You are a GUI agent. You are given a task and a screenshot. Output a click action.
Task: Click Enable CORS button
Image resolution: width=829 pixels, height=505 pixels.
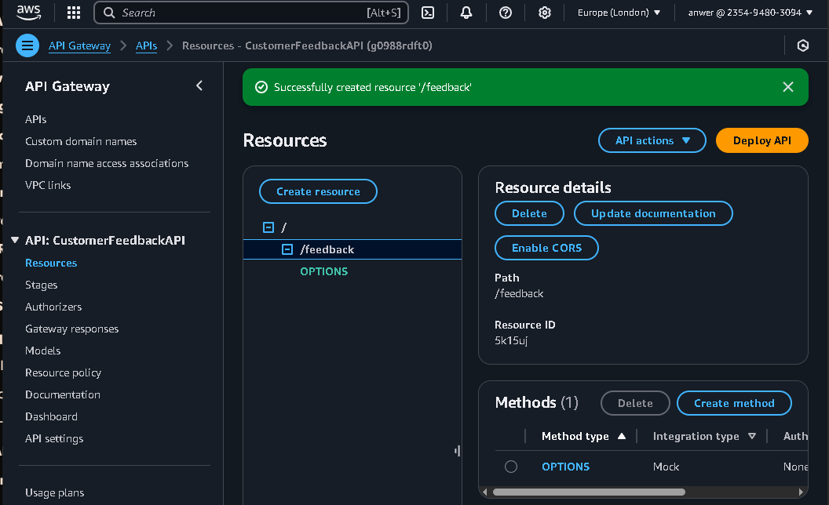pos(546,248)
